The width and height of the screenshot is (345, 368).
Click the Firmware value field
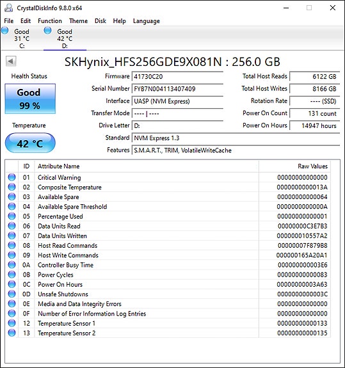177,77
